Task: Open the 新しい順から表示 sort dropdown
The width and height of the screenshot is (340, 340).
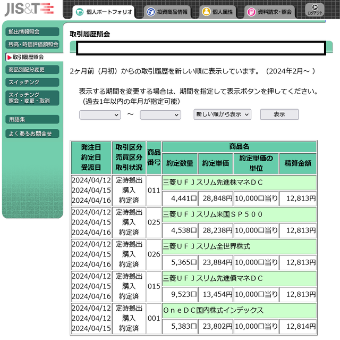Action: click(223, 114)
